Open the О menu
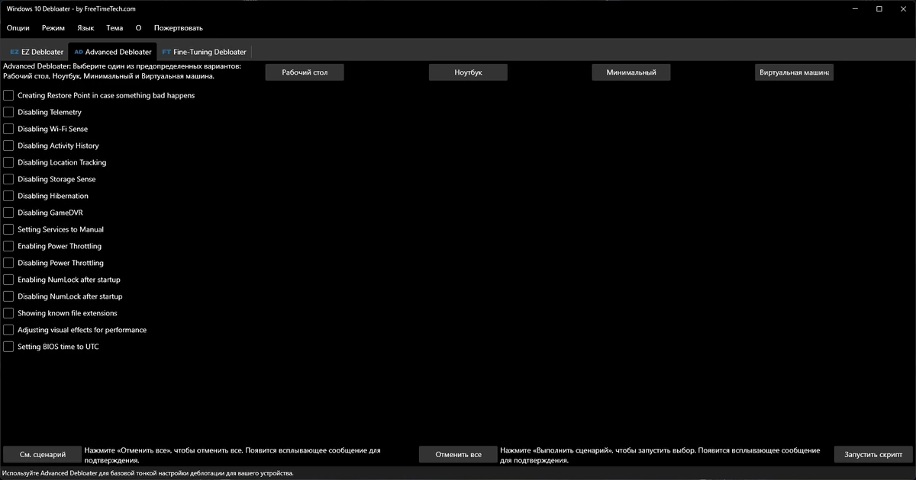 click(x=138, y=27)
